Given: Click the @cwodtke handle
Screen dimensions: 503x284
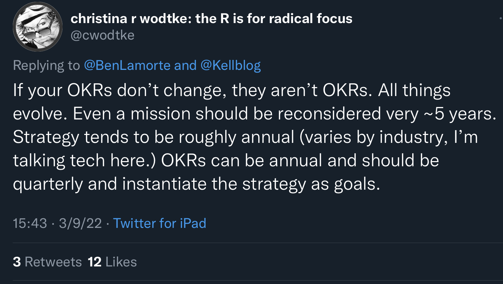Looking at the screenshot, I should click(102, 35).
